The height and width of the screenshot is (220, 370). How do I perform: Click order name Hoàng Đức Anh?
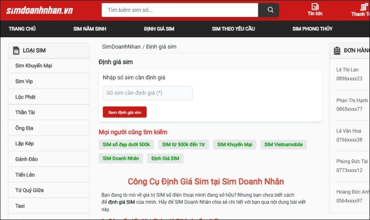(x=353, y=192)
